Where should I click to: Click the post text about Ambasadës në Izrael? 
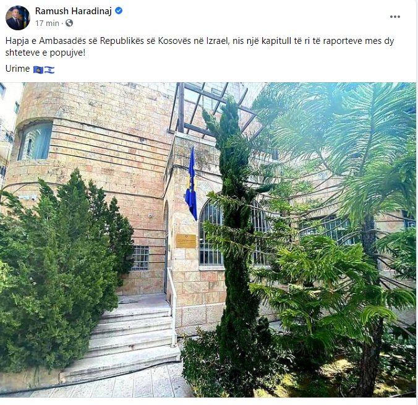point(199,46)
